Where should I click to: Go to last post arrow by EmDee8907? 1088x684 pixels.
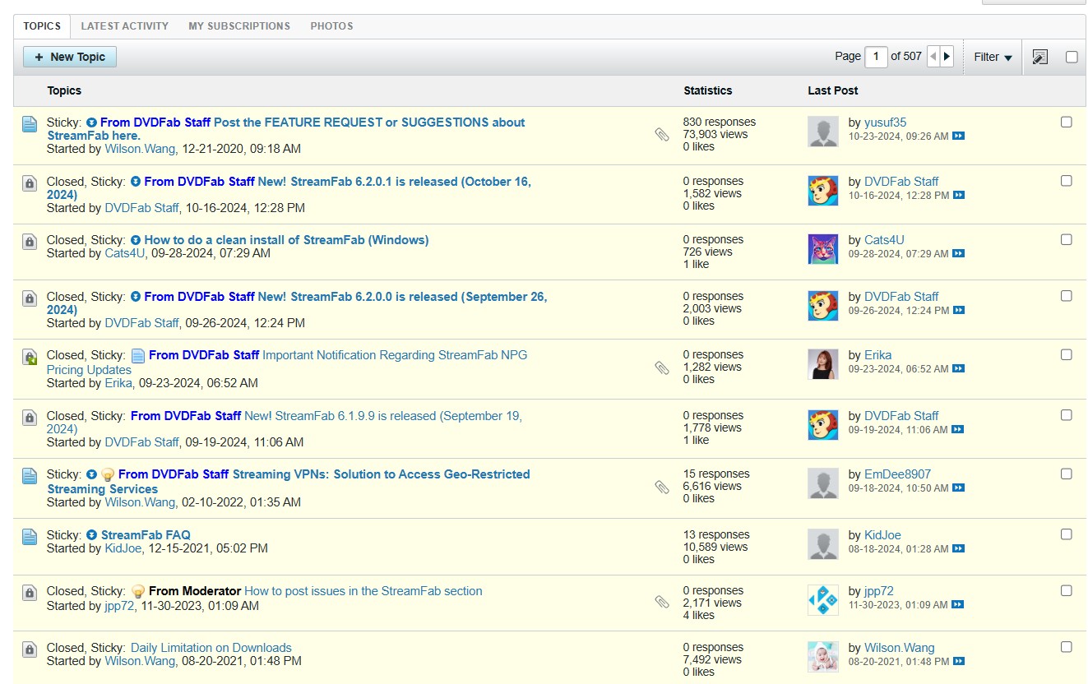[958, 488]
